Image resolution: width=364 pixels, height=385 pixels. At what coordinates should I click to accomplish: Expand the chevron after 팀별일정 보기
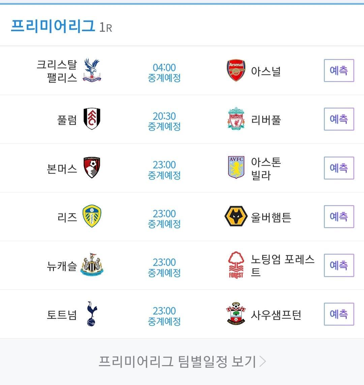click(263, 361)
